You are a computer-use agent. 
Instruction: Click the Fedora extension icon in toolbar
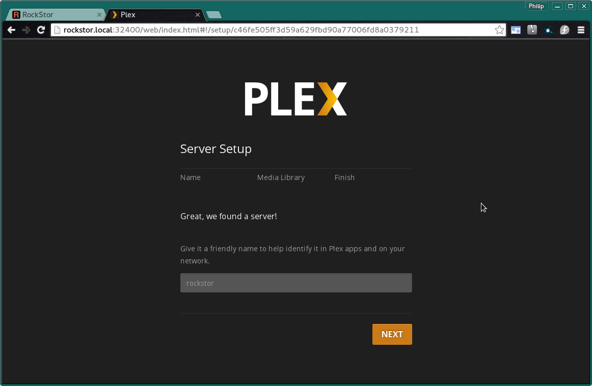(x=564, y=30)
